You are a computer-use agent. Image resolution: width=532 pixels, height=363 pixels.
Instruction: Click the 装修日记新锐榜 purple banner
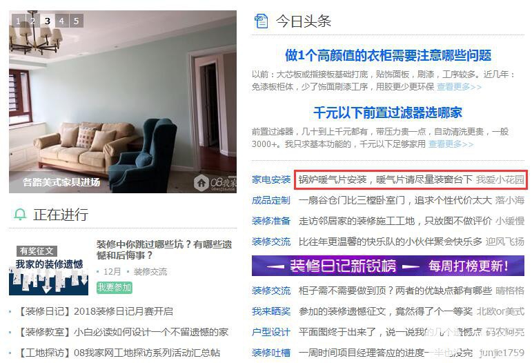pos(388,266)
